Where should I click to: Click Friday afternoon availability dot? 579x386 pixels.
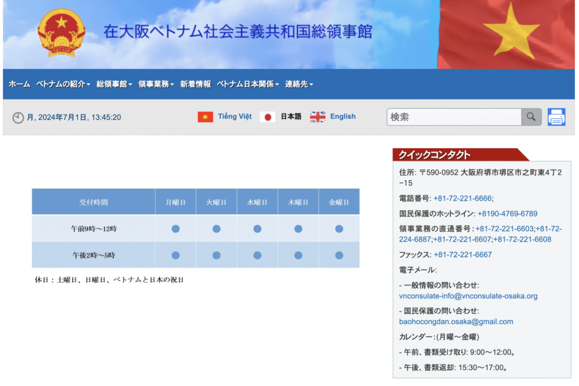tap(339, 255)
